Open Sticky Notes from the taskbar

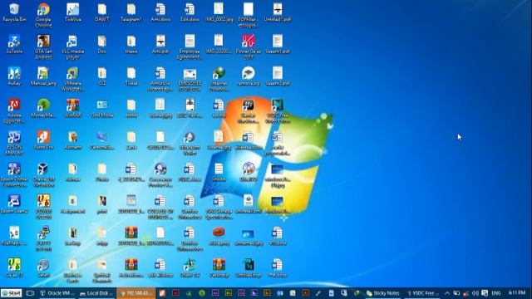(x=383, y=293)
